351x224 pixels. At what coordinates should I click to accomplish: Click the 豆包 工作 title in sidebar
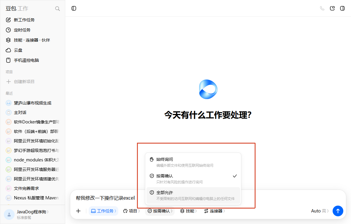tap(17, 9)
